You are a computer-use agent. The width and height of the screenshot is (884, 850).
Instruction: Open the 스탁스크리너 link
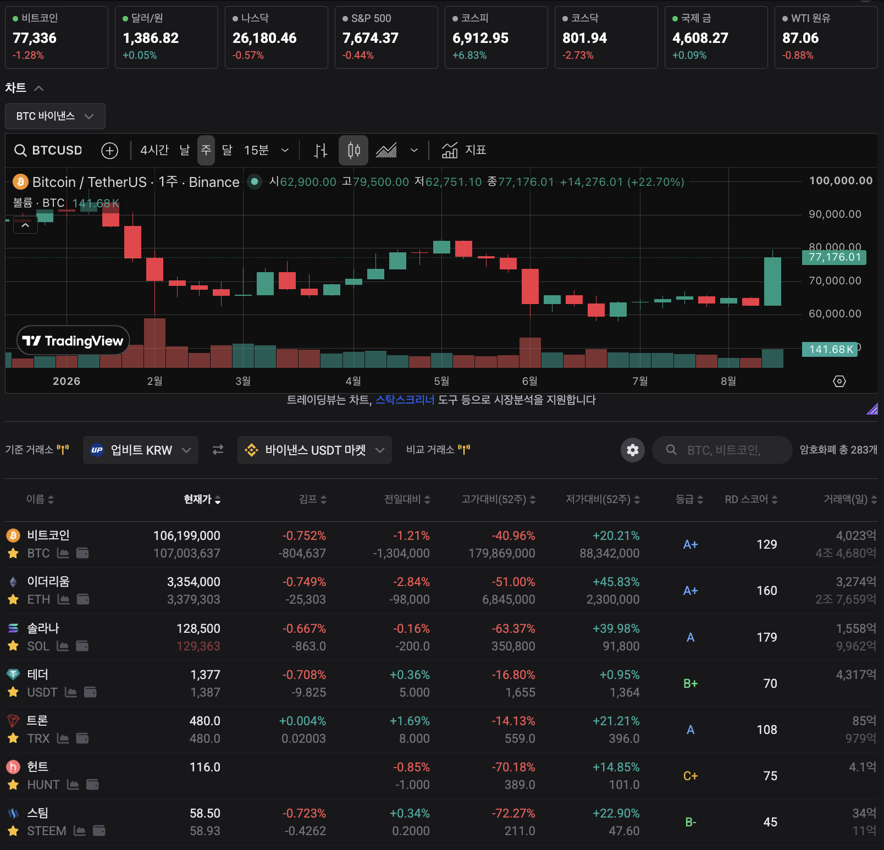[405, 400]
